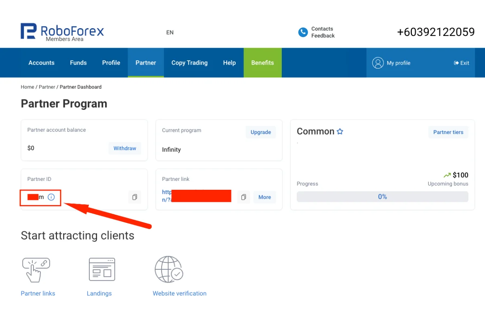Click the Partner tiers button
The height and width of the screenshot is (323, 485).
(x=448, y=132)
